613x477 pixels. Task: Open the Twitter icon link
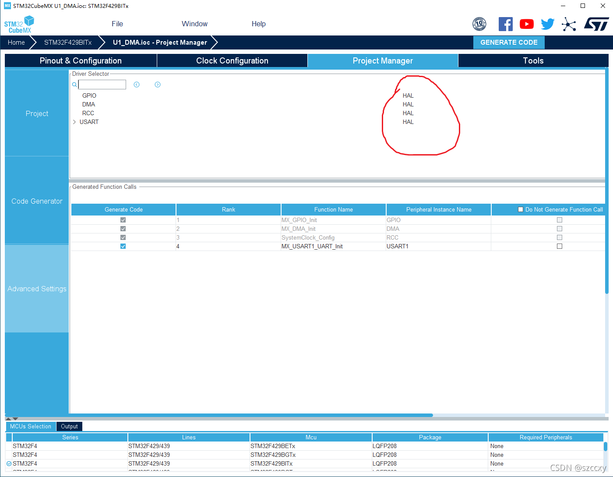click(x=548, y=24)
